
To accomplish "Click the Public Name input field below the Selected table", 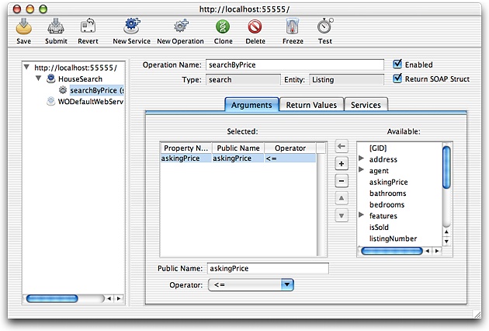I will click(x=268, y=268).
